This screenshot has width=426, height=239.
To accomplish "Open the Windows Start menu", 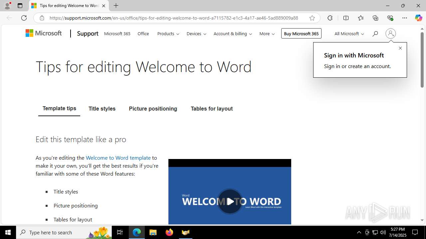I will tap(8, 232).
